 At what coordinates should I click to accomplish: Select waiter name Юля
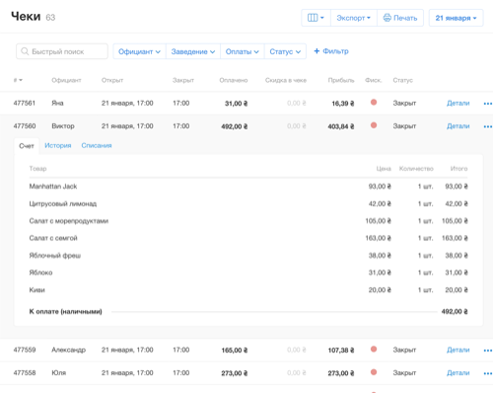(x=59, y=373)
